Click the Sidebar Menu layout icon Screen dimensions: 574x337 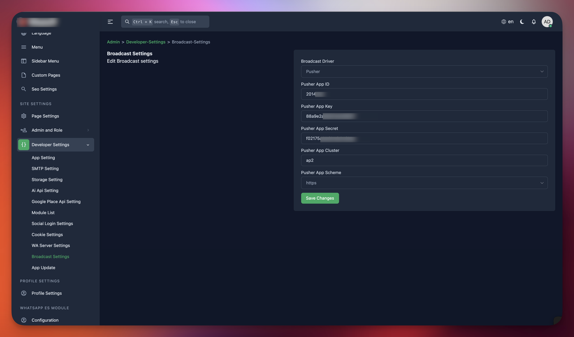pos(24,61)
